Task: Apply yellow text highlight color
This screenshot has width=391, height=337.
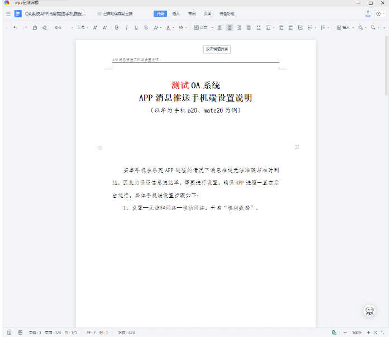Action: tap(181, 27)
